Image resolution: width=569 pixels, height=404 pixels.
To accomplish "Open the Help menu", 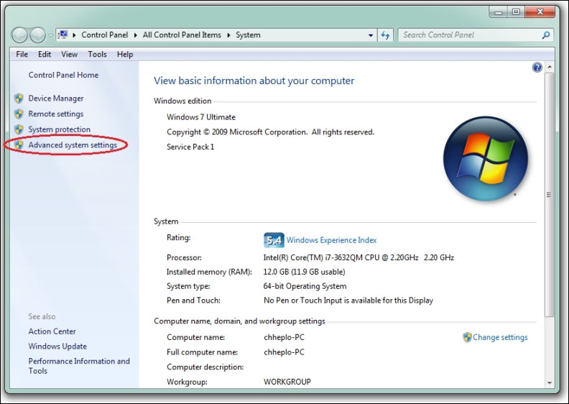I will point(125,55).
